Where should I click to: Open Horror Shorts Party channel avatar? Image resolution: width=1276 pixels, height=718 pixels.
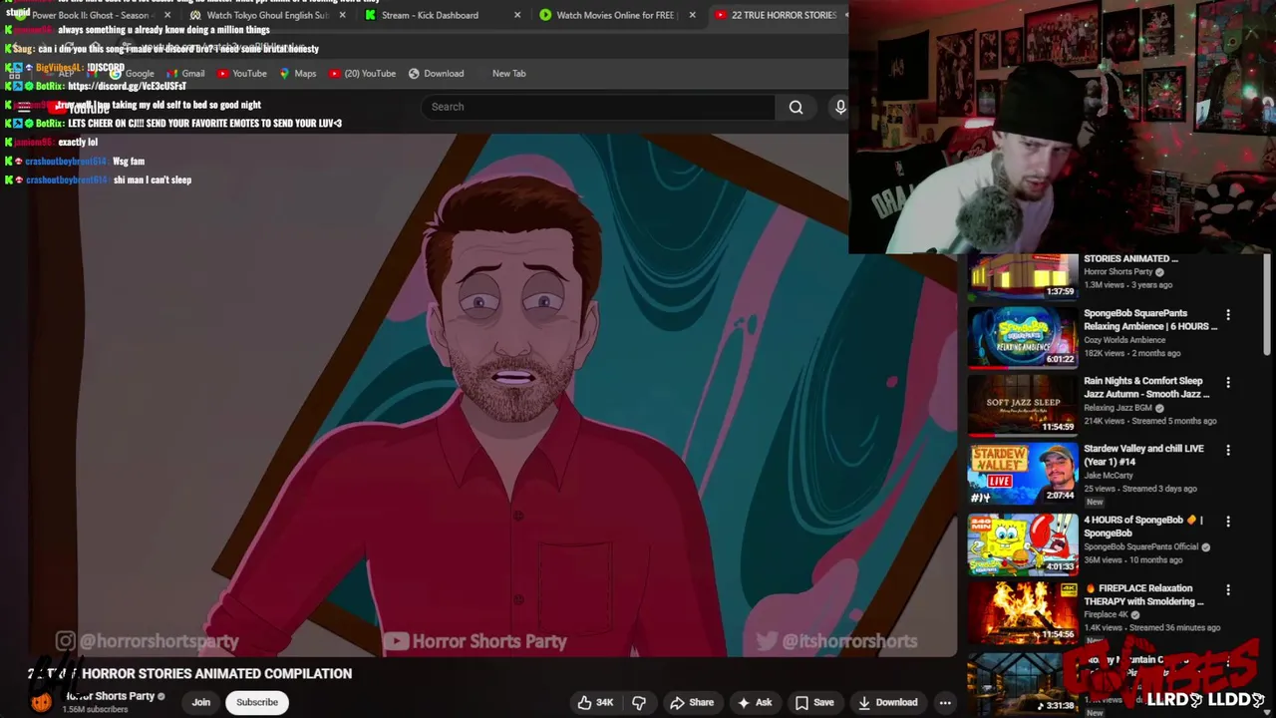41,701
